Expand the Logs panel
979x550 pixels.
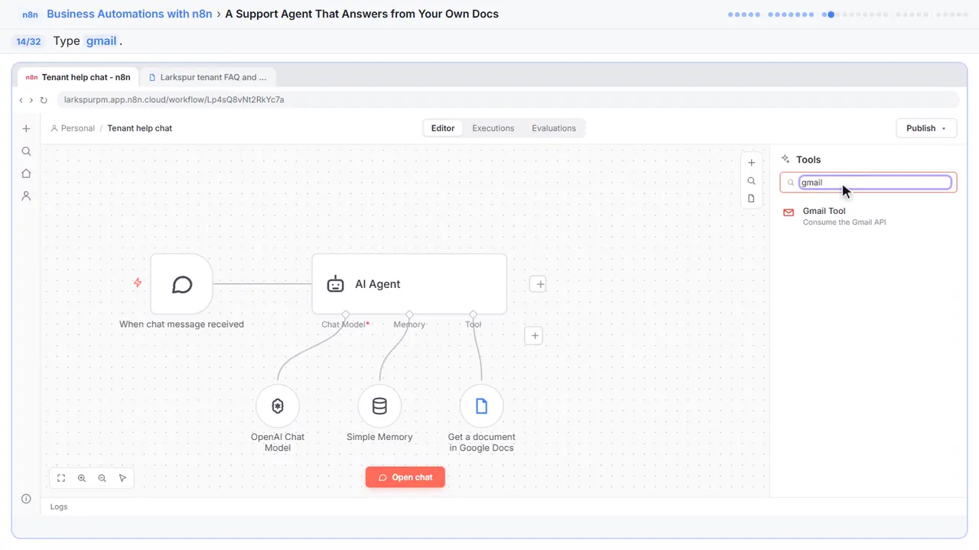point(59,506)
